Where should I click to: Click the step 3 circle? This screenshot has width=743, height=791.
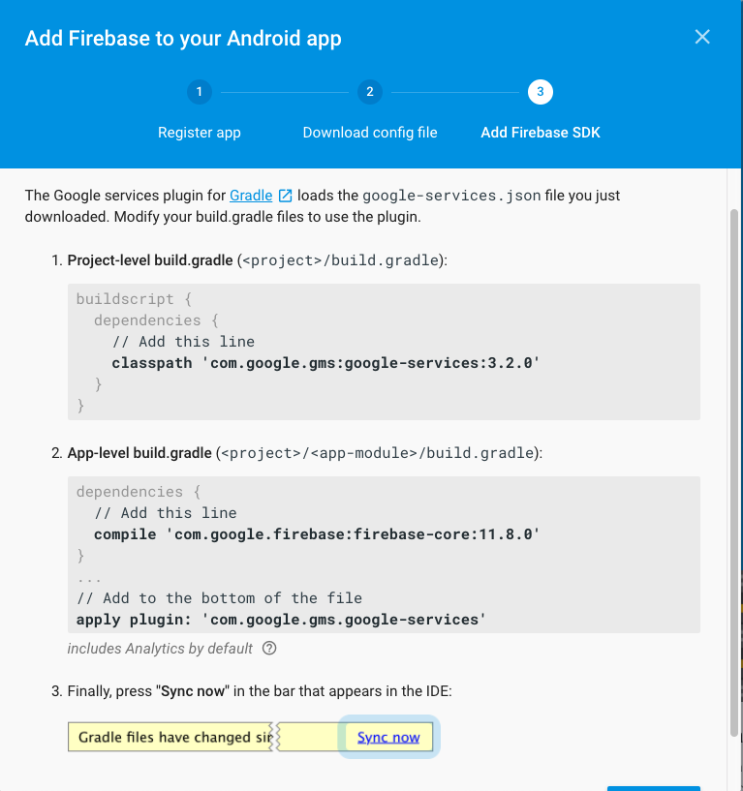pyautogui.click(x=541, y=92)
